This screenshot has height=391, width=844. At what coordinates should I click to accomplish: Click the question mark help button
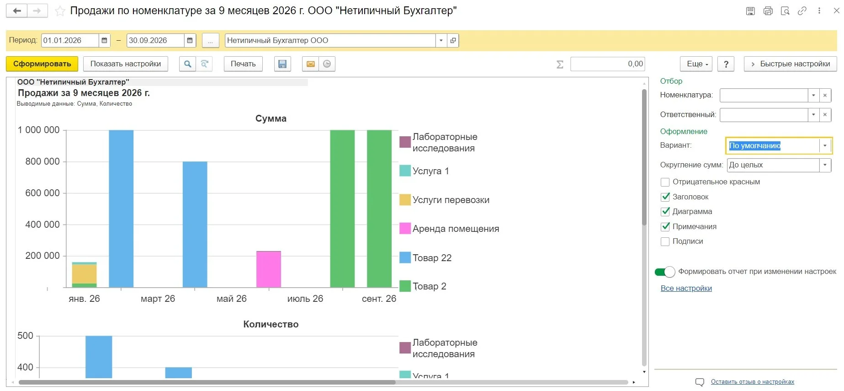tap(726, 64)
